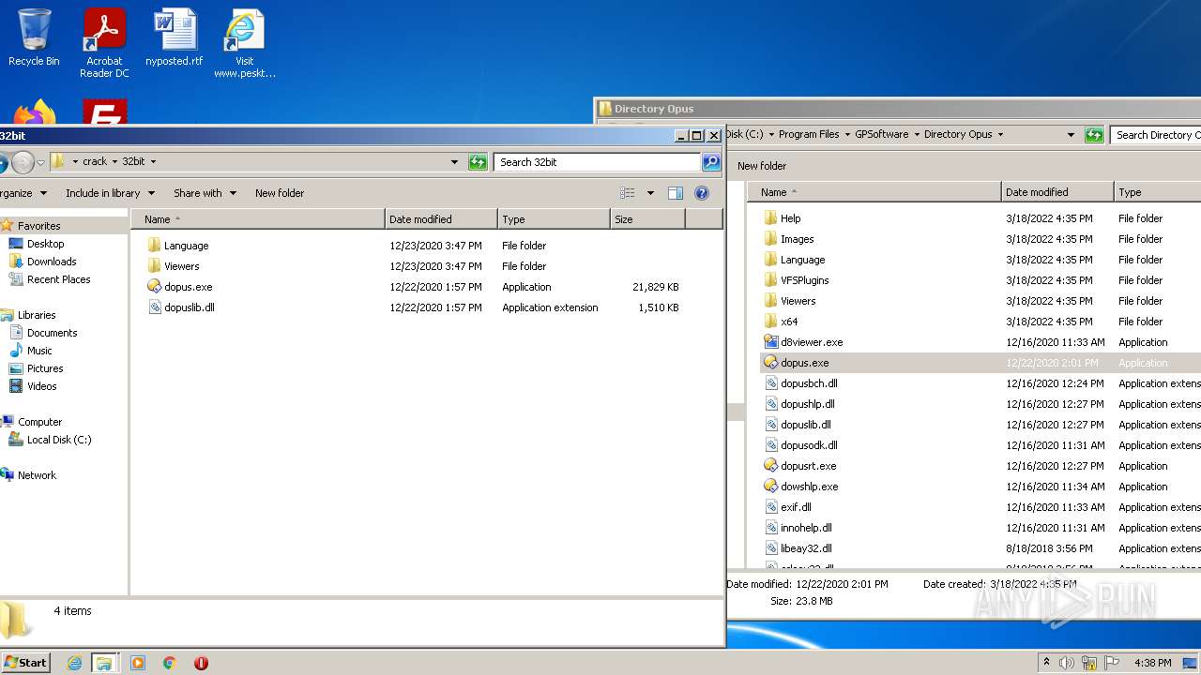Image resolution: width=1201 pixels, height=675 pixels.
Task: Select exif.dll in Directory Opus window
Action: coord(796,507)
